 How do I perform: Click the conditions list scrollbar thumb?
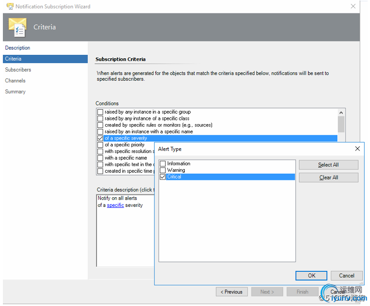click(341, 124)
